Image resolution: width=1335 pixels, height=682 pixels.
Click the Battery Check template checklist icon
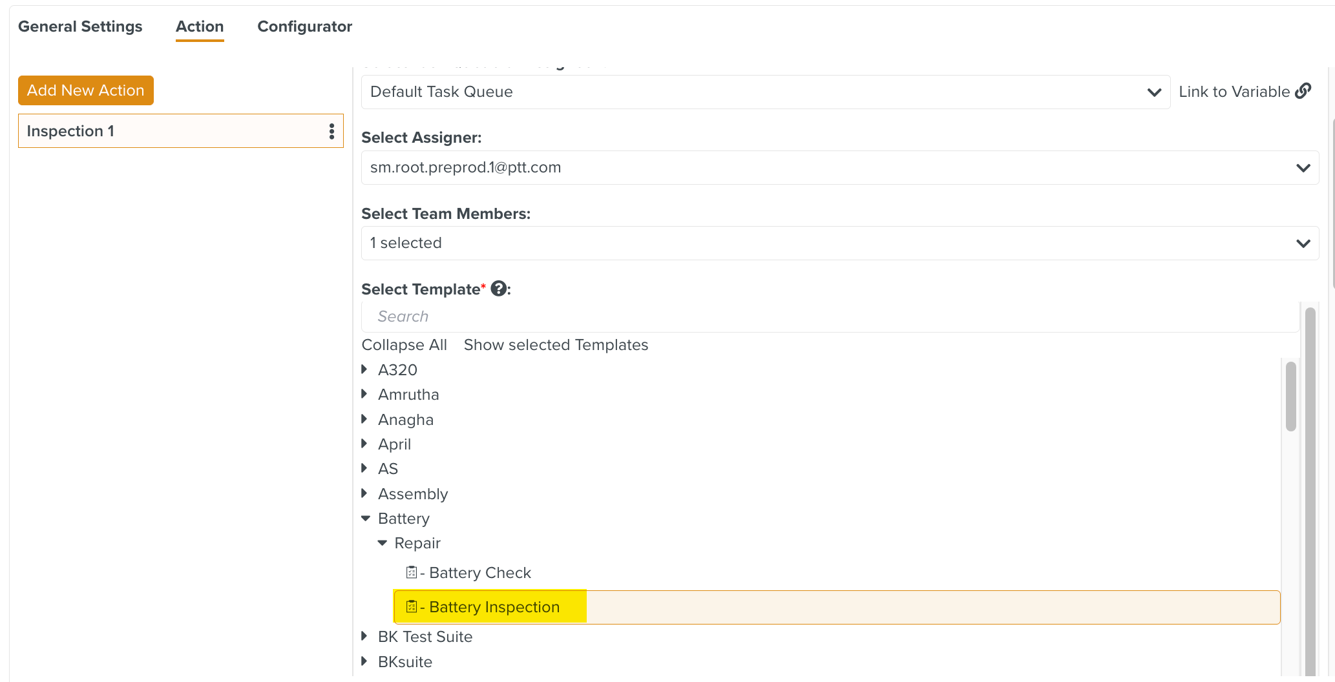pyautogui.click(x=411, y=572)
